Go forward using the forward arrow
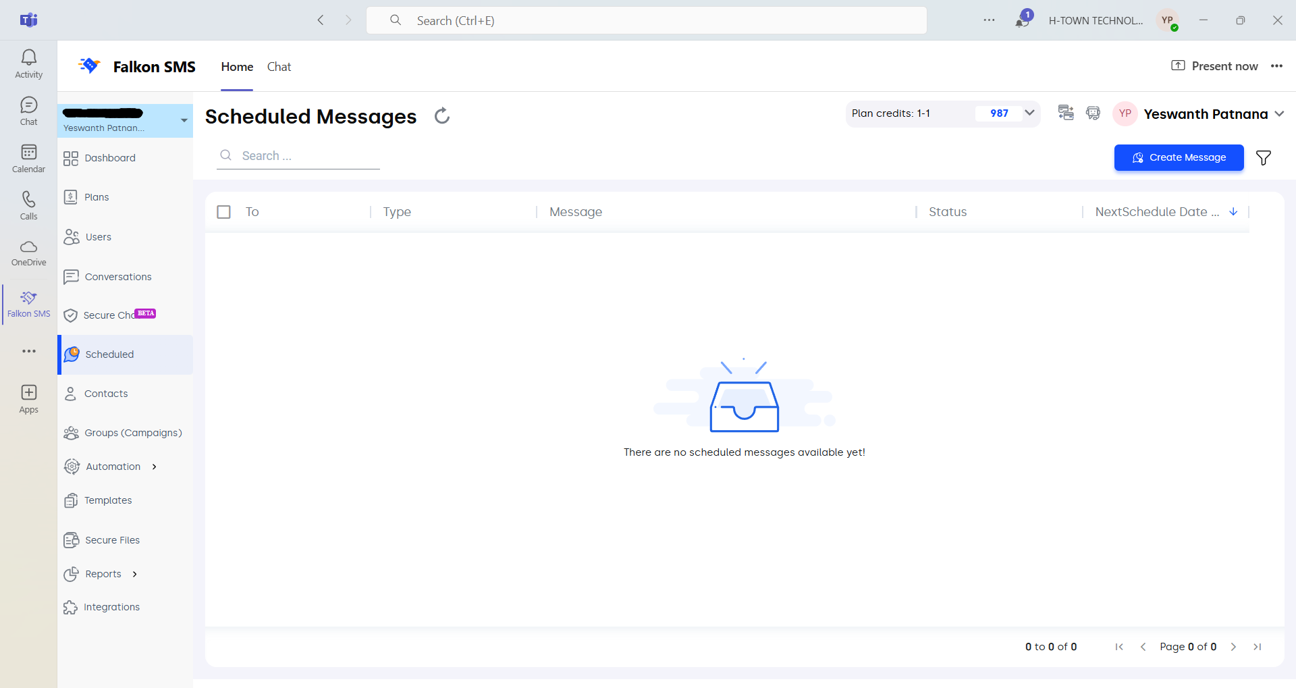1296x688 pixels. click(348, 20)
